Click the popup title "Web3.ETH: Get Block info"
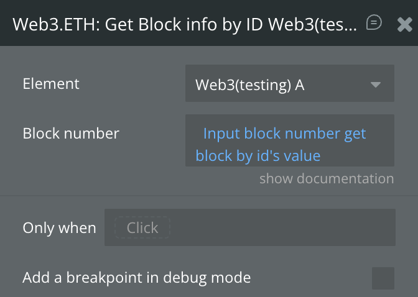Screen dimensions: 418x297 124,24
